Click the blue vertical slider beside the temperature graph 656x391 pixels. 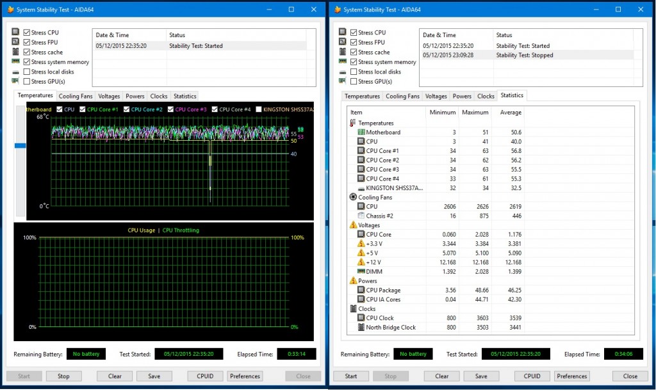coord(20,144)
